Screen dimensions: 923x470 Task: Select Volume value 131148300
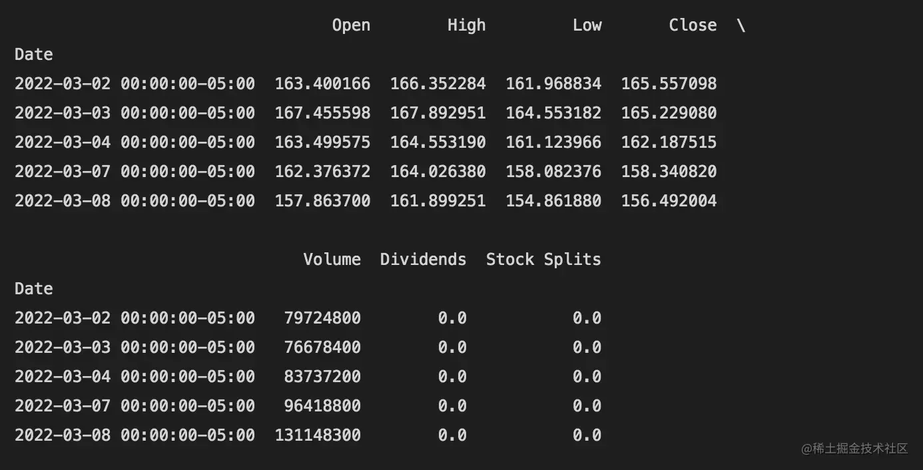click(x=318, y=435)
